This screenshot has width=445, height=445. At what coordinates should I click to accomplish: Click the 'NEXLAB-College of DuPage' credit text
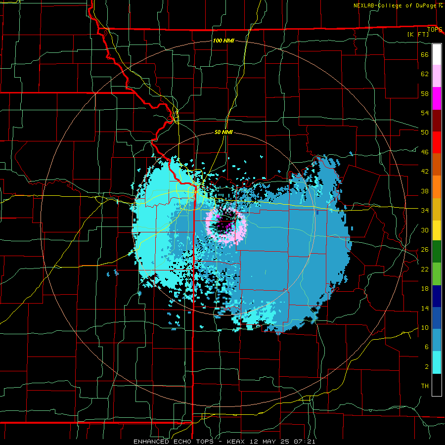point(395,5)
